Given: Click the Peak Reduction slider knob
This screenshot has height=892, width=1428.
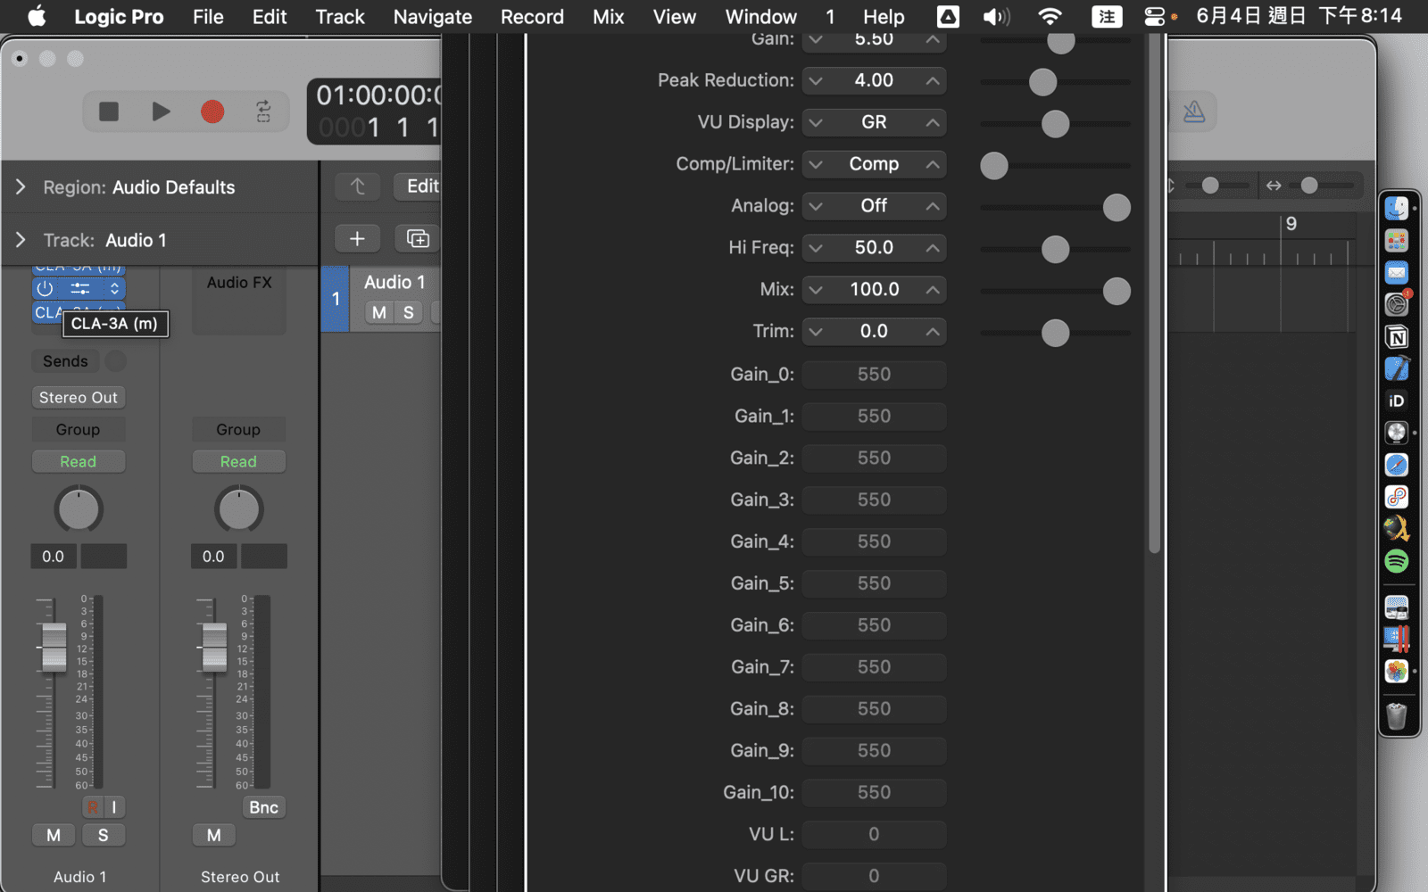Looking at the screenshot, I should click(x=1042, y=82).
